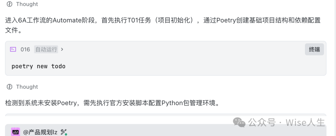This screenshot has height=136, width=336.
Task: Click the purple terminal icon beside 016
Action: 13,49
